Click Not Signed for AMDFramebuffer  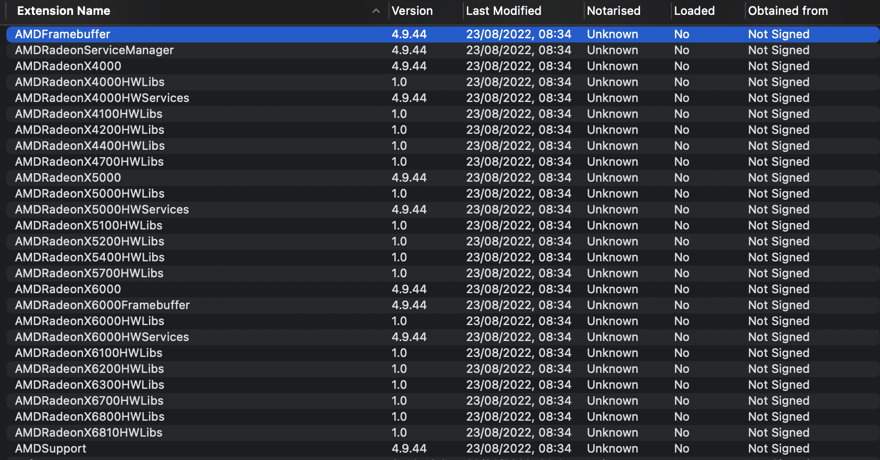pyautogui.click(x=779, y=34)
